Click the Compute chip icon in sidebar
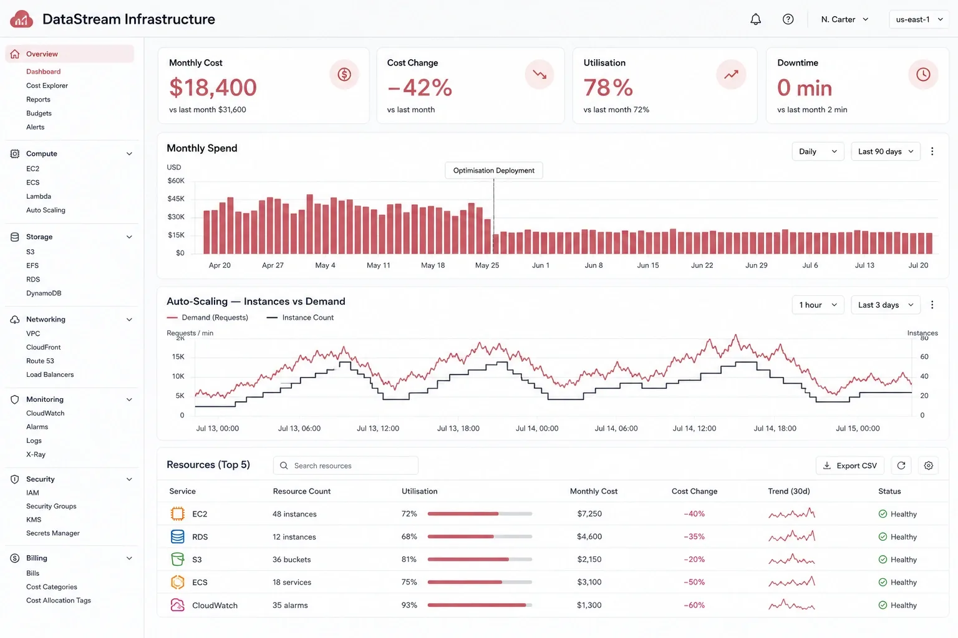Viewport: 958px width, 638px height. tap(15, 153)
